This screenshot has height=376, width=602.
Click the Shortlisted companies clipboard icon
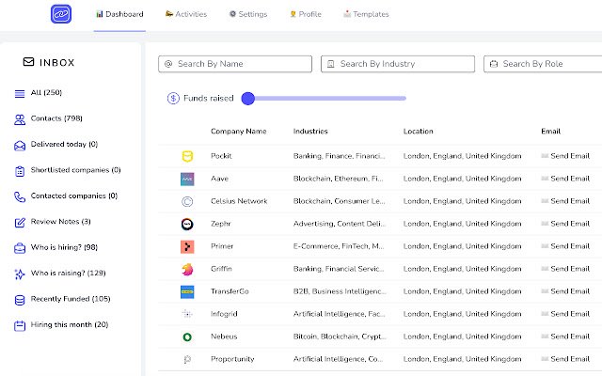tap(20, 171)
